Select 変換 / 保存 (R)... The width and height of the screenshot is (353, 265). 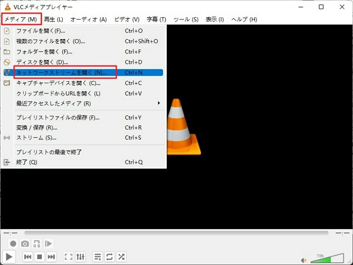(x=83, y=127)
